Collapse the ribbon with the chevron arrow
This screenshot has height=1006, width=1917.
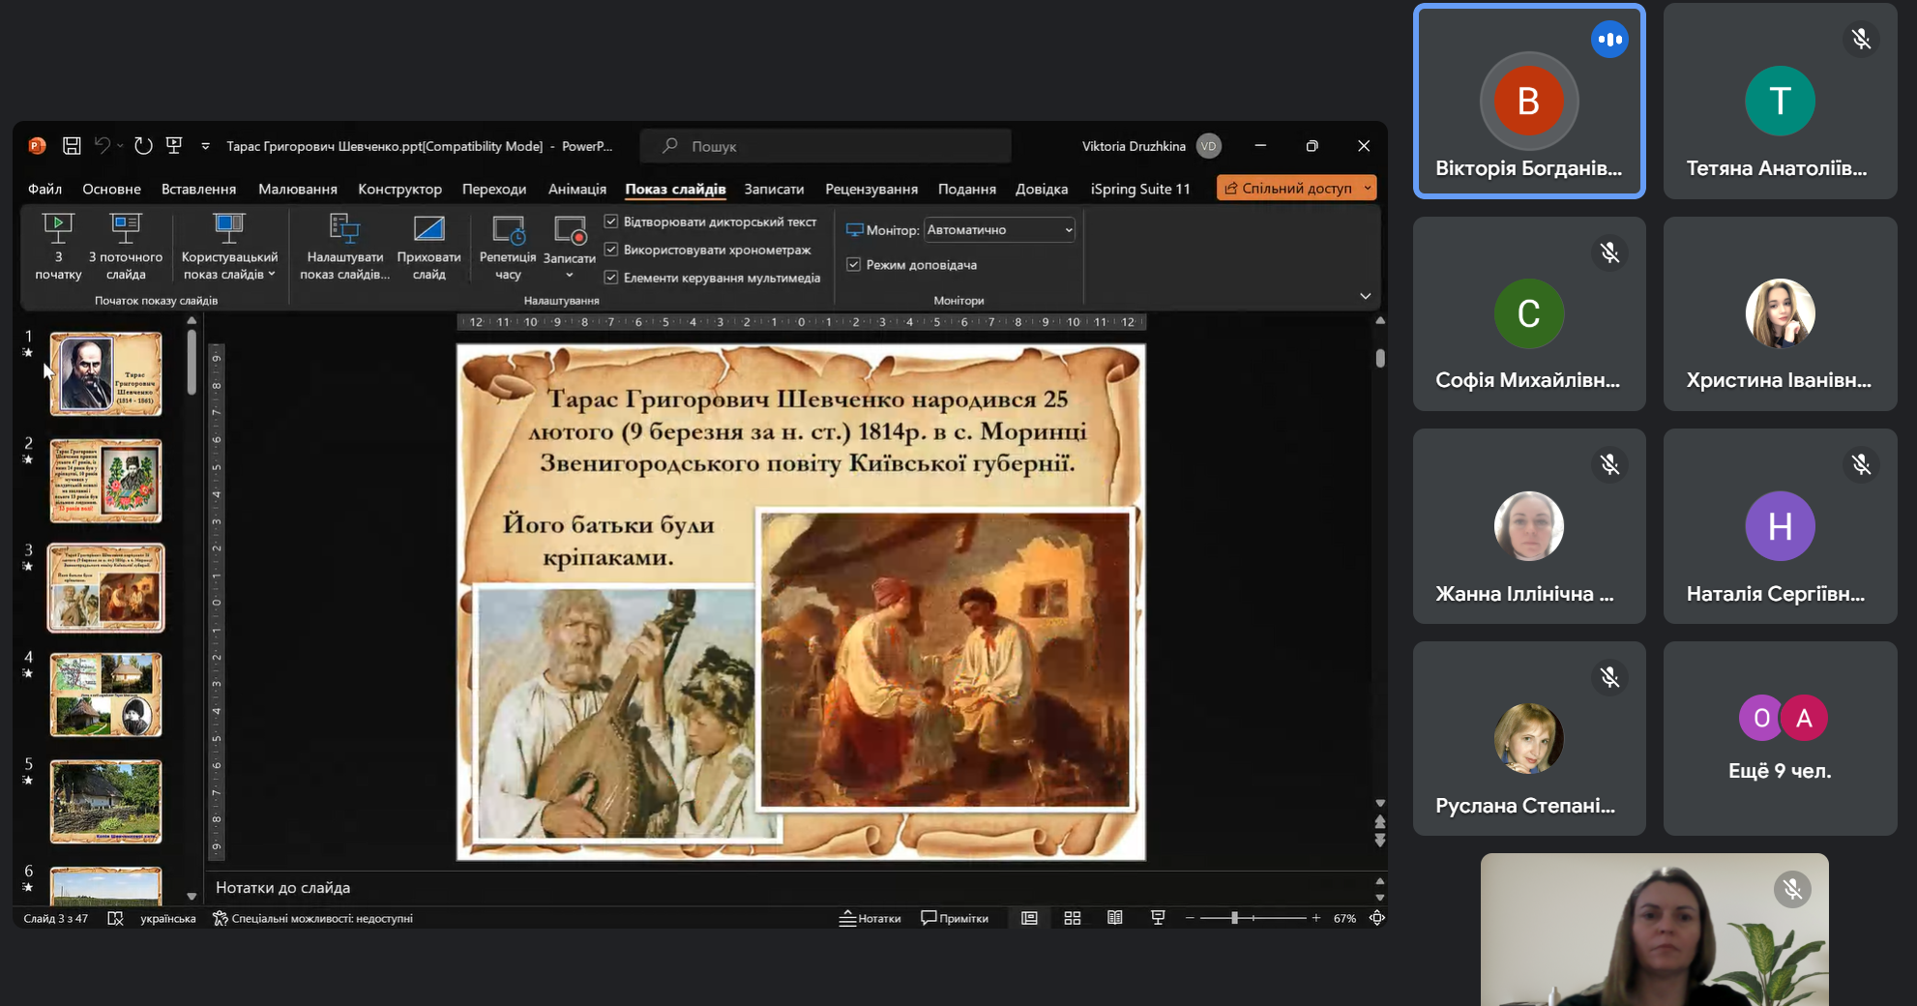[x=1366, y=296]
